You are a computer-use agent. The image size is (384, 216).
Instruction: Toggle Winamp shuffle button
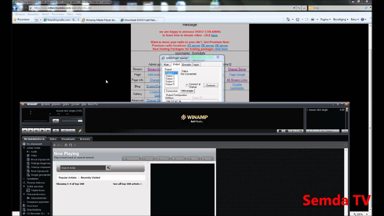[x=64, y=130]
